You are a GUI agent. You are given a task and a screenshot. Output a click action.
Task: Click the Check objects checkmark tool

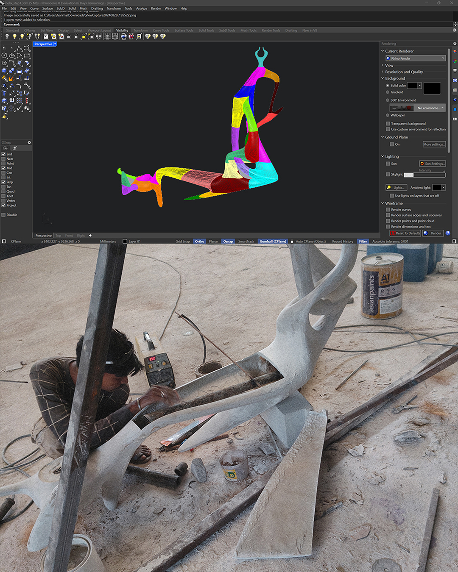[x=19, y=108]
